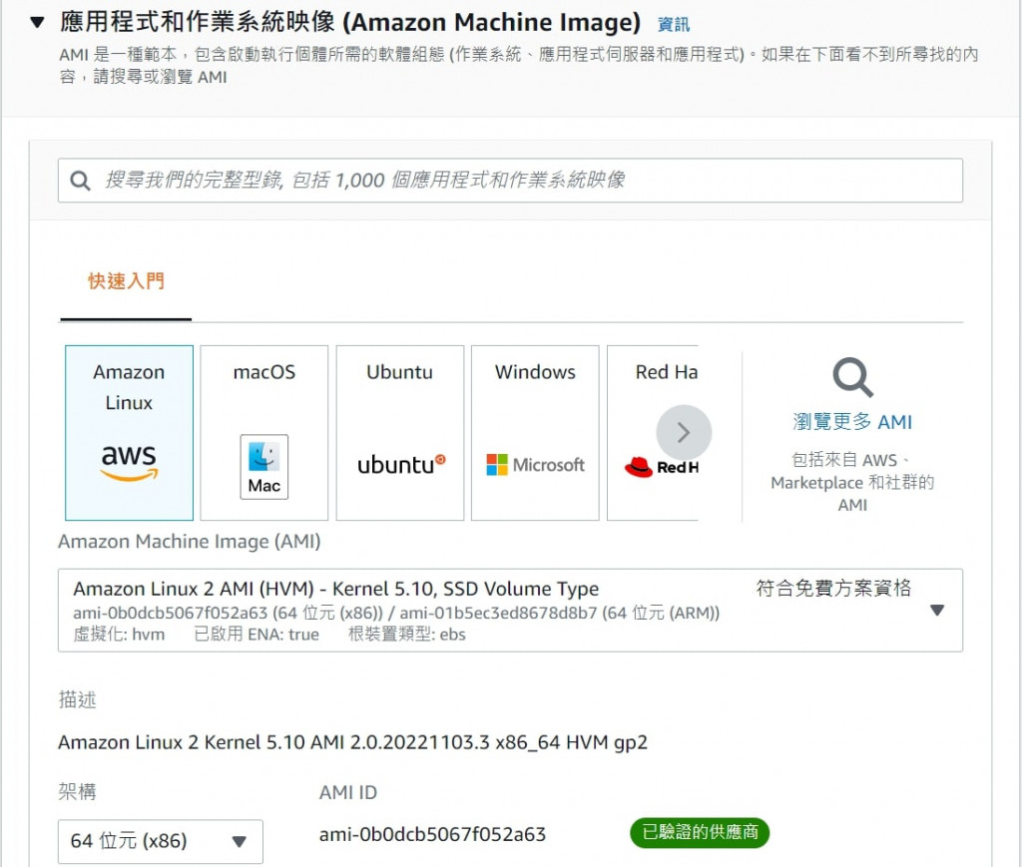This screenshot has height=867, width=1022.
Task: Select the Windows AMI tile
Action: [x=535, y=433]
